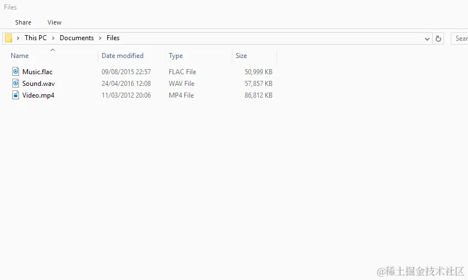Click the Music.flac audio file icon
The height and width of the screenshot is (280, 468).
16,71
